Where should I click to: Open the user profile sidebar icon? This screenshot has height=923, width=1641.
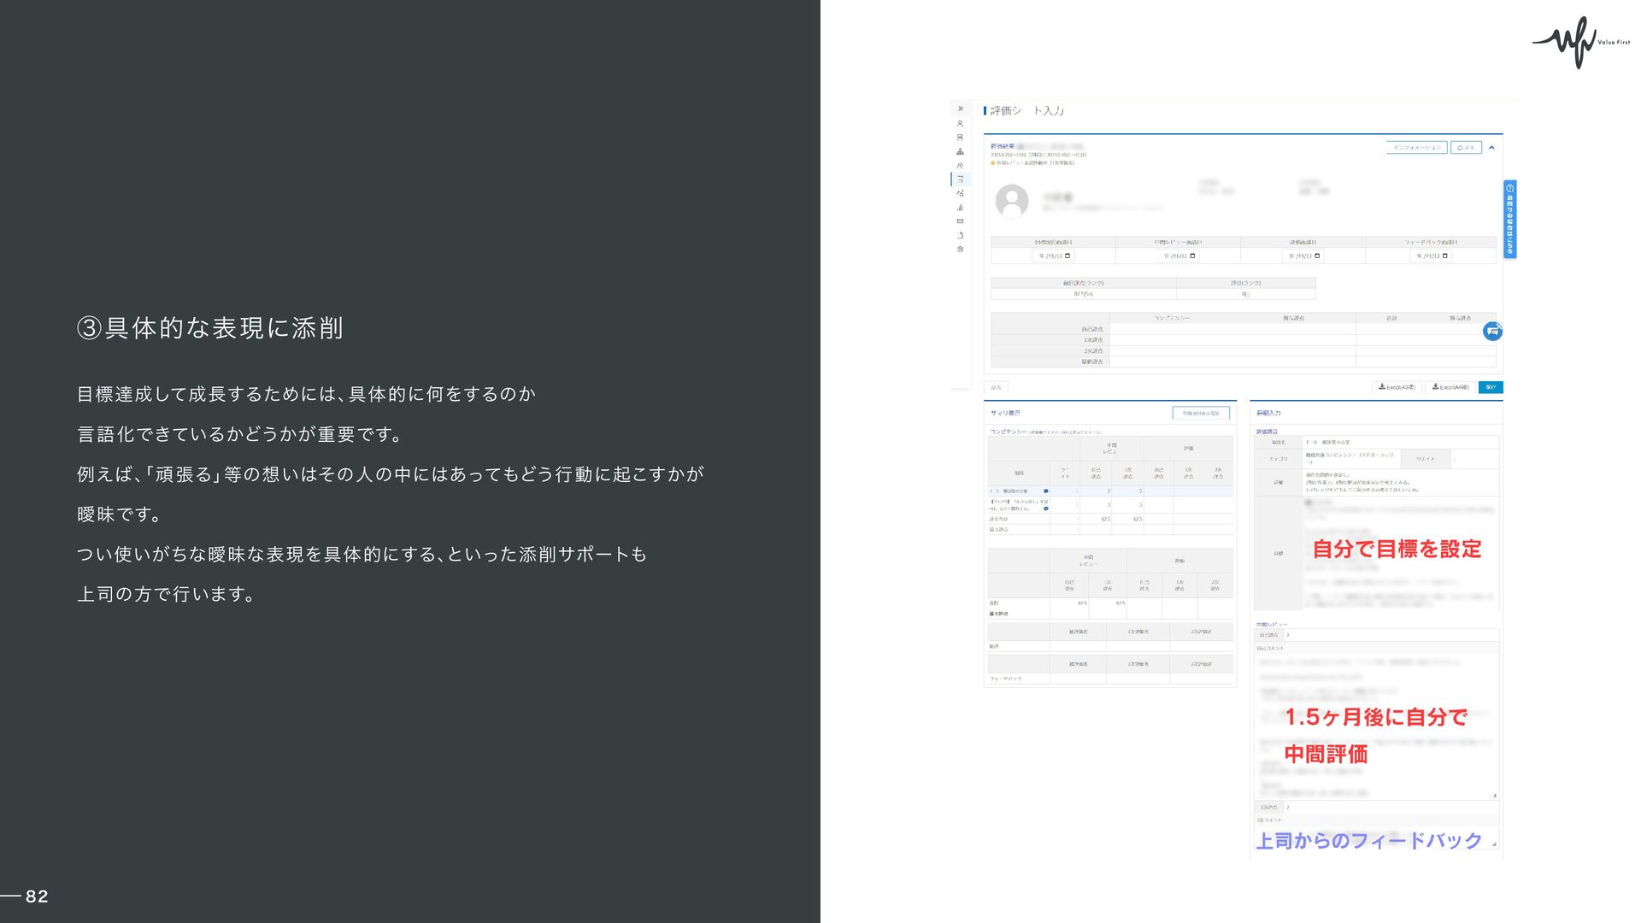click(x=960, y=123)
